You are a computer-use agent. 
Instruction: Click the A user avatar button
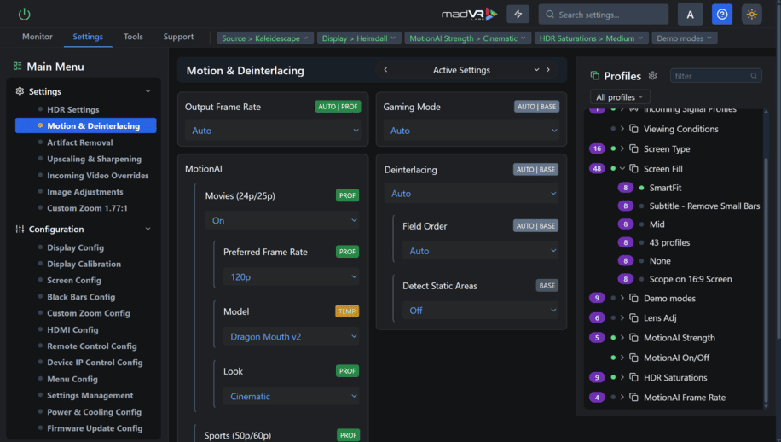click(x=690, y=14)
